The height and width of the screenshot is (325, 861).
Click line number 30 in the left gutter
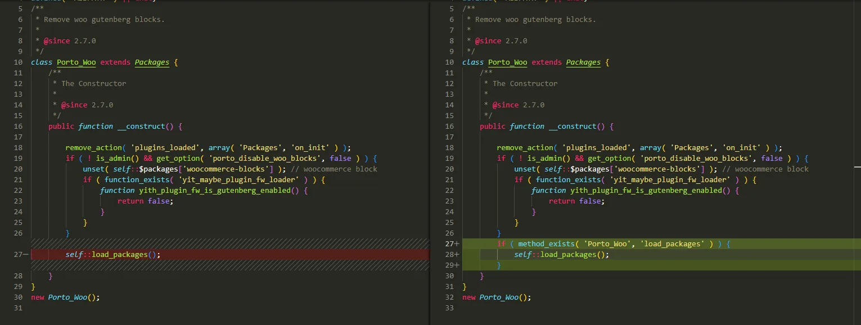[19, 297]
